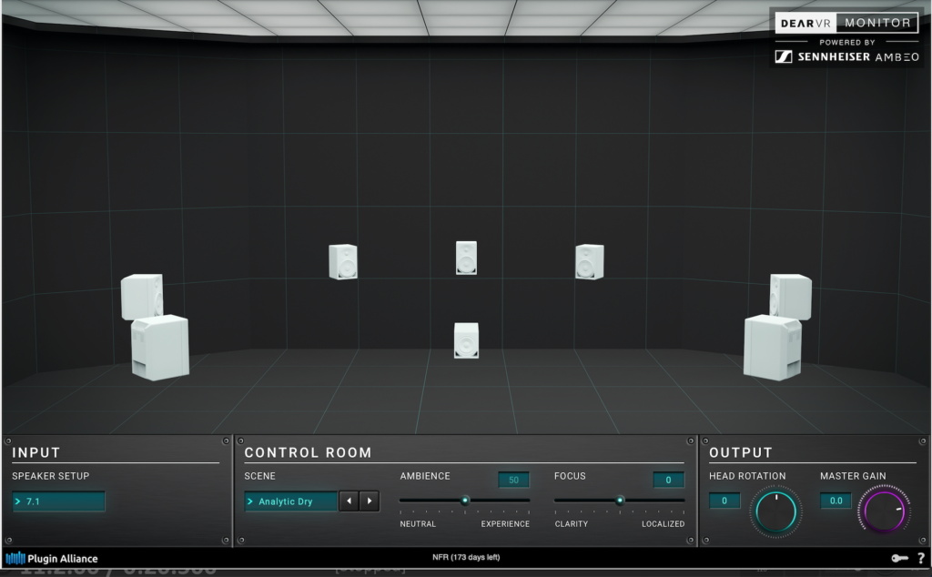932x577 pixels.
Task: Open the 7.1 speaker setup dropdown
Action: pos(59,501)
